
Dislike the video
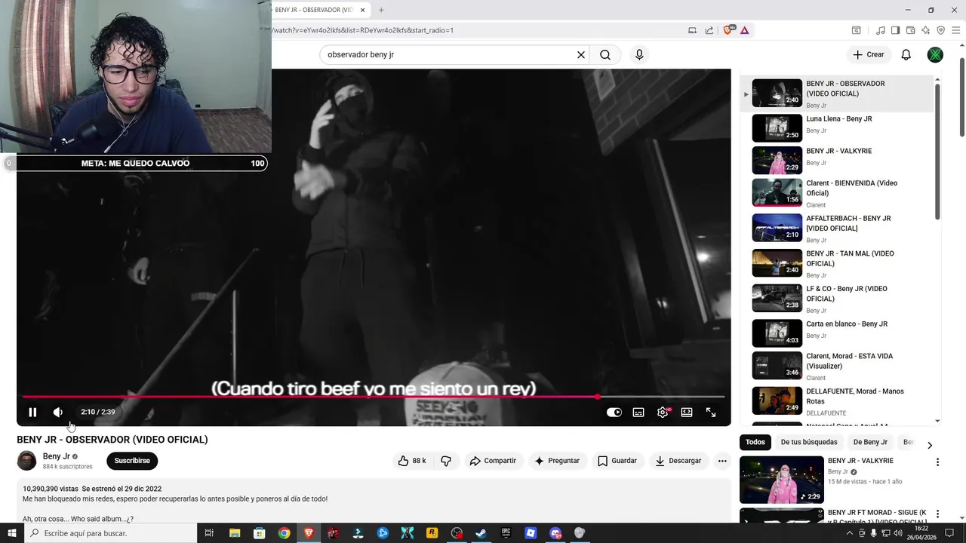tap(446, 461)
